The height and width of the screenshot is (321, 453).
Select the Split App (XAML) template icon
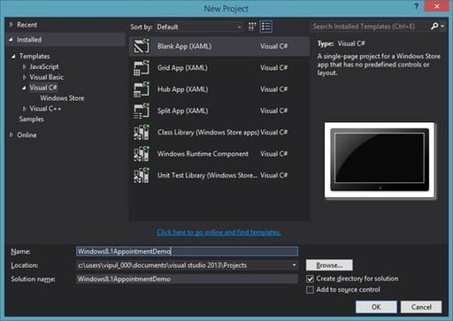point(142,111)
